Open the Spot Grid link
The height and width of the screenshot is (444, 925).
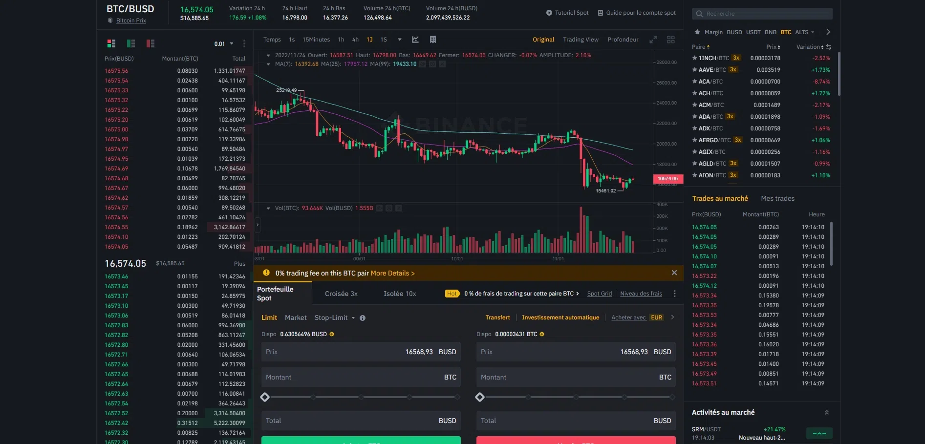599,294
